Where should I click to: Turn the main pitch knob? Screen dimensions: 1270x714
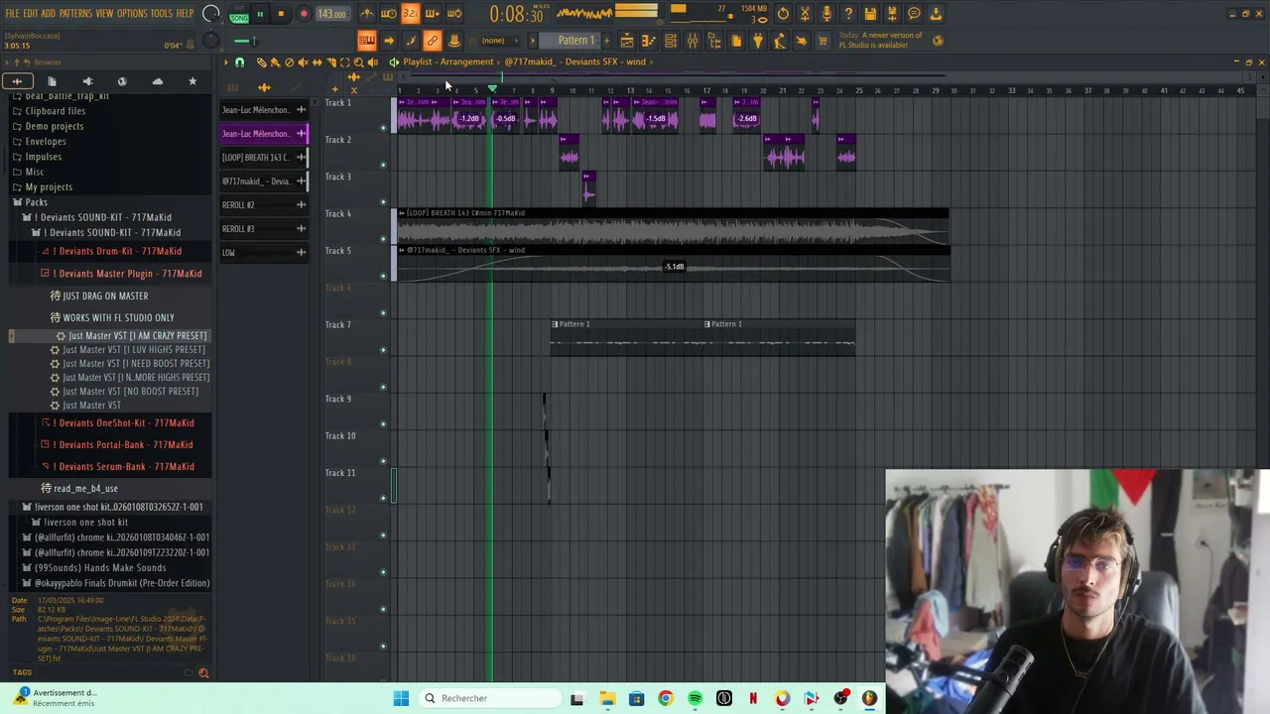click(x=210, y=41)
